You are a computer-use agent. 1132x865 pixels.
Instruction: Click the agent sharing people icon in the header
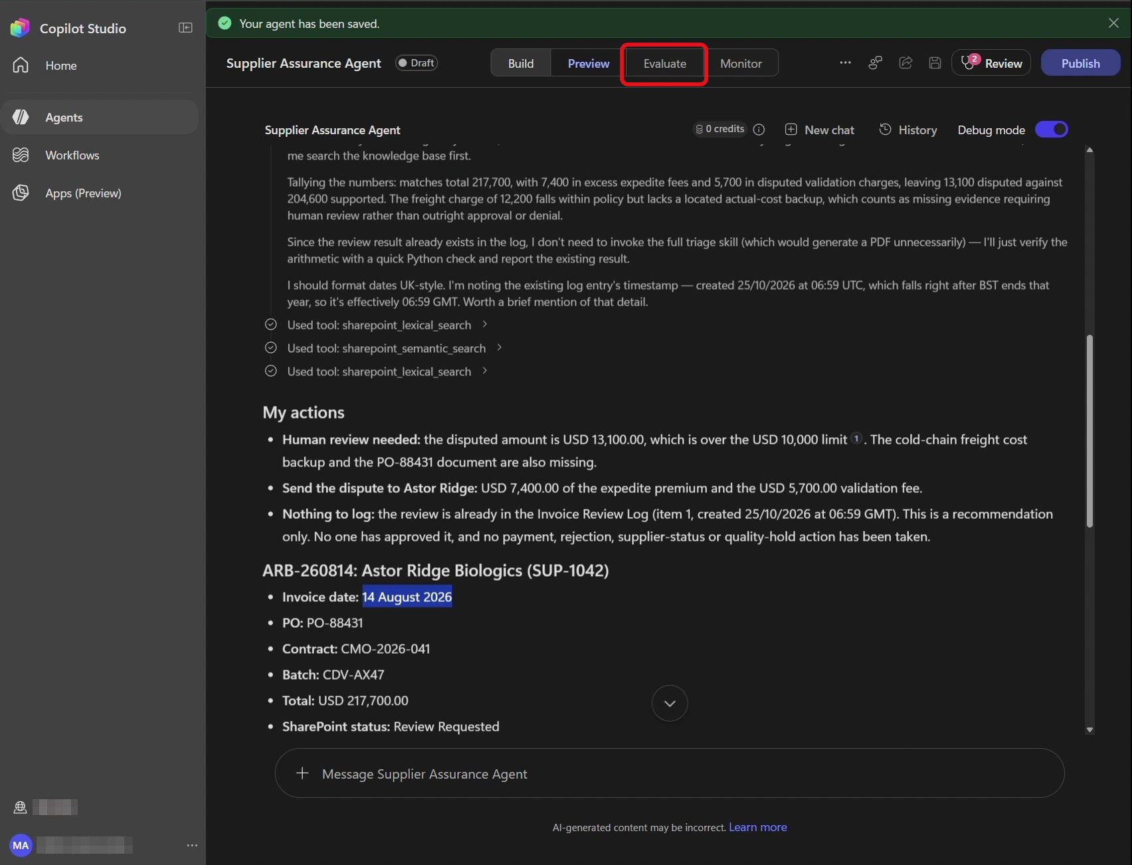pos(875,62)
